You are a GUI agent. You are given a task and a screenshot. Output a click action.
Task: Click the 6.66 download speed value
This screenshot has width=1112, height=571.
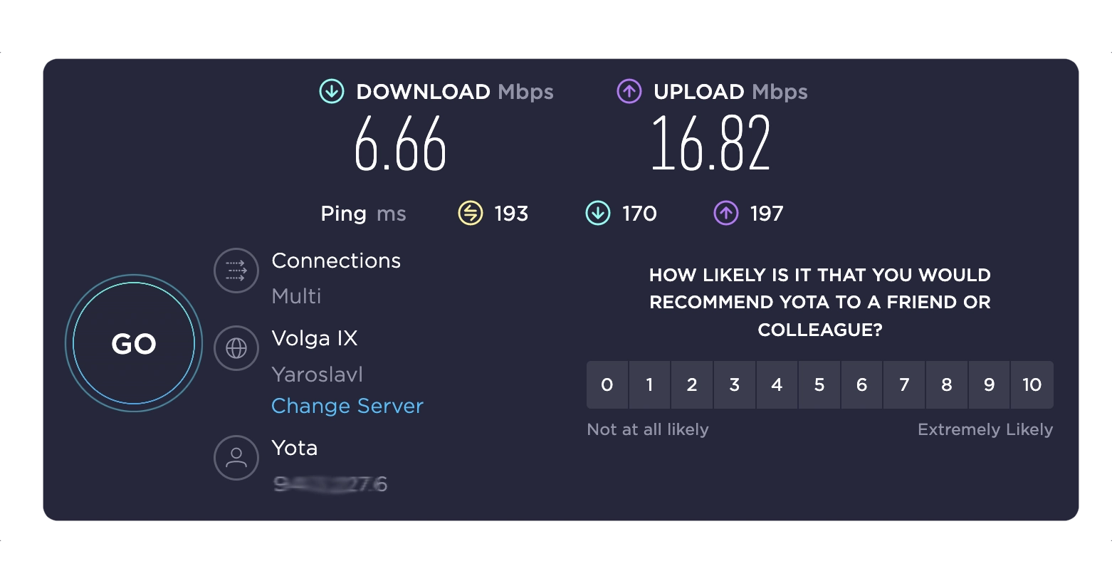401,145
